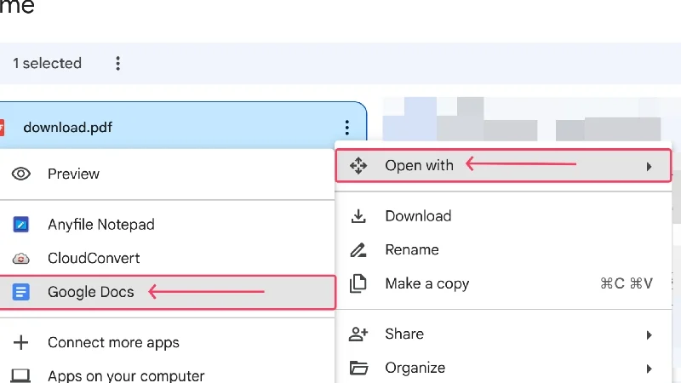This screenshot has height=383, width=681.
Task: Click the Make a copy icon
Action: pyautogui.click(x=358, y=283)
